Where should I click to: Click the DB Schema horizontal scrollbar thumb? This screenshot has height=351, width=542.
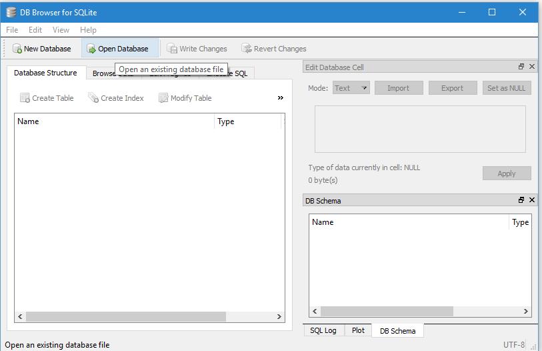[387, 311]
